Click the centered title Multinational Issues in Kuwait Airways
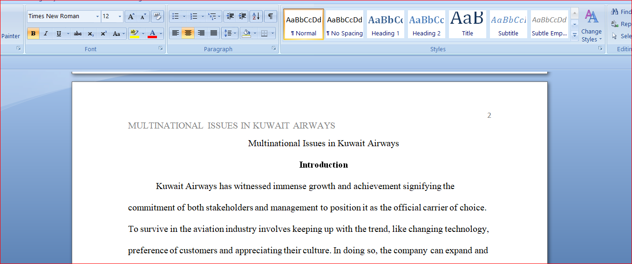 click(x=324, y=143)
